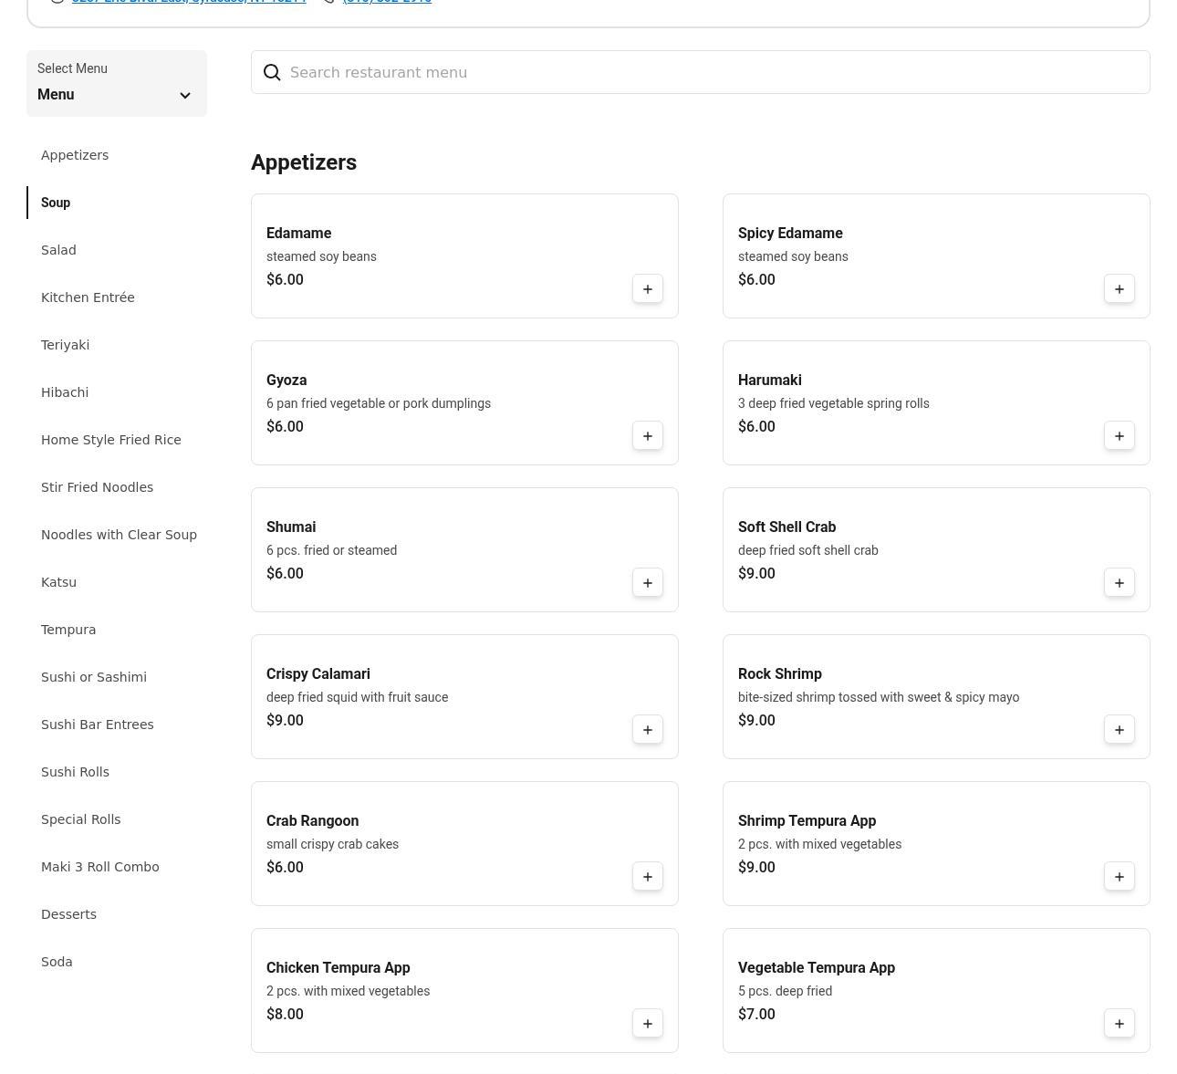Add Harumaki spring rolls to cart

click(x=1119, y=436)
